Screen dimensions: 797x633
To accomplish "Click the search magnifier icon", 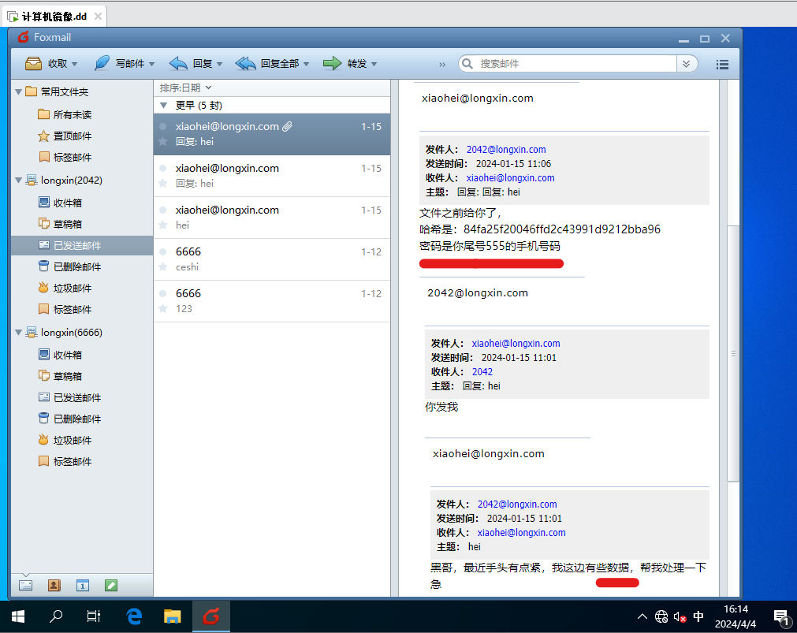I will point(467,64).
